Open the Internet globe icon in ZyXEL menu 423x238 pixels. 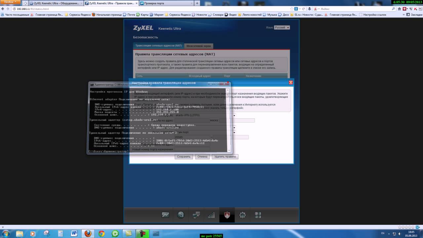pos(181,215)
